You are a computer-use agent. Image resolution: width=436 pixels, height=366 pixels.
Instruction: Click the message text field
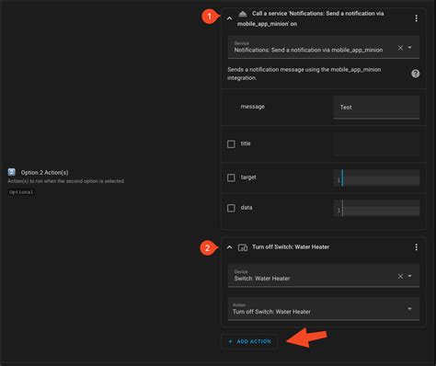coord(376,108)
